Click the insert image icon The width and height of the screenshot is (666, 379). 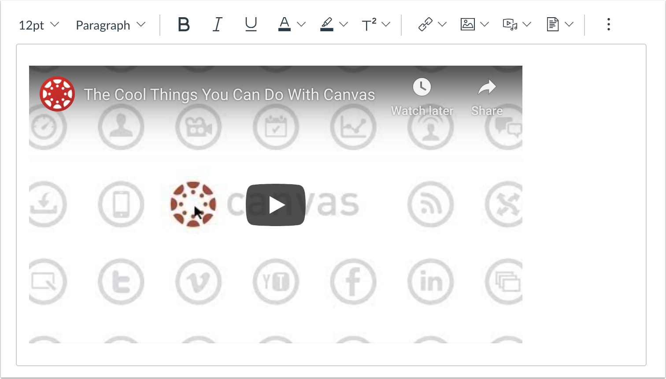click(467, 25)
